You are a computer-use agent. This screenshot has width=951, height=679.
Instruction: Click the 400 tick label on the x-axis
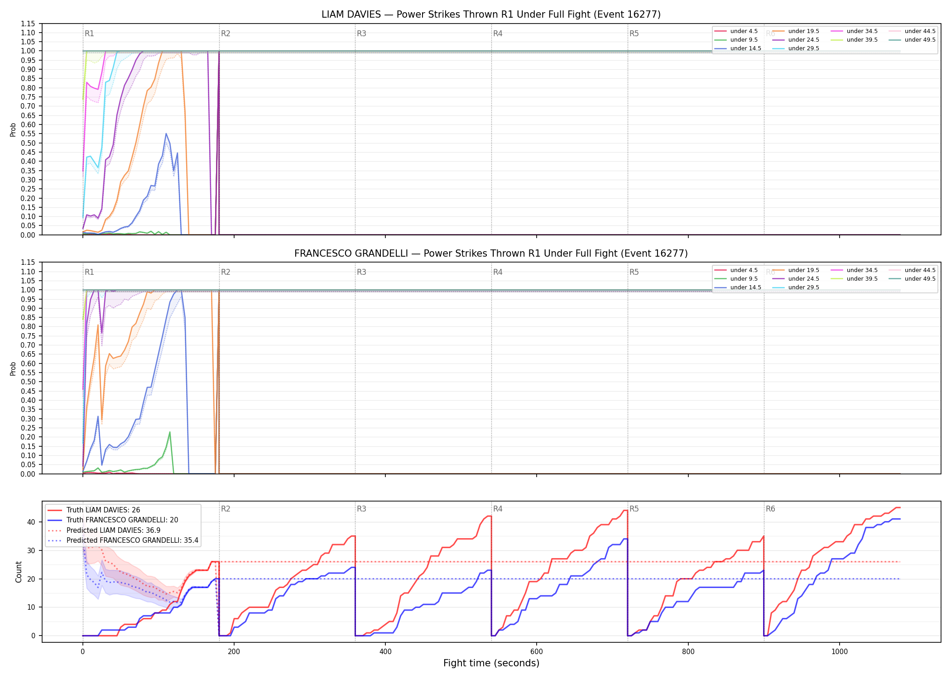385,652
